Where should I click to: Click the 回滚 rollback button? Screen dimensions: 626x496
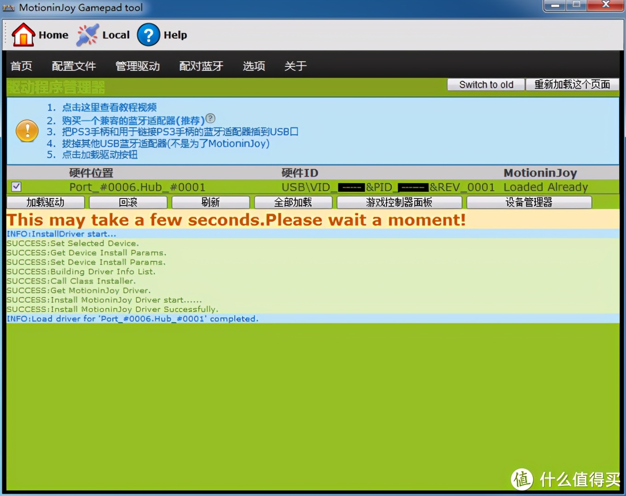point(128,202)
